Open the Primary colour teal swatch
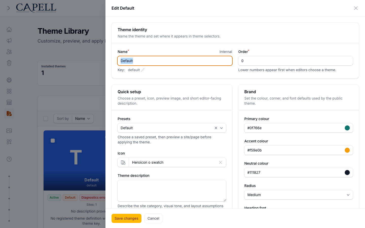The image size is (365, 228). (x=347, y=128)
